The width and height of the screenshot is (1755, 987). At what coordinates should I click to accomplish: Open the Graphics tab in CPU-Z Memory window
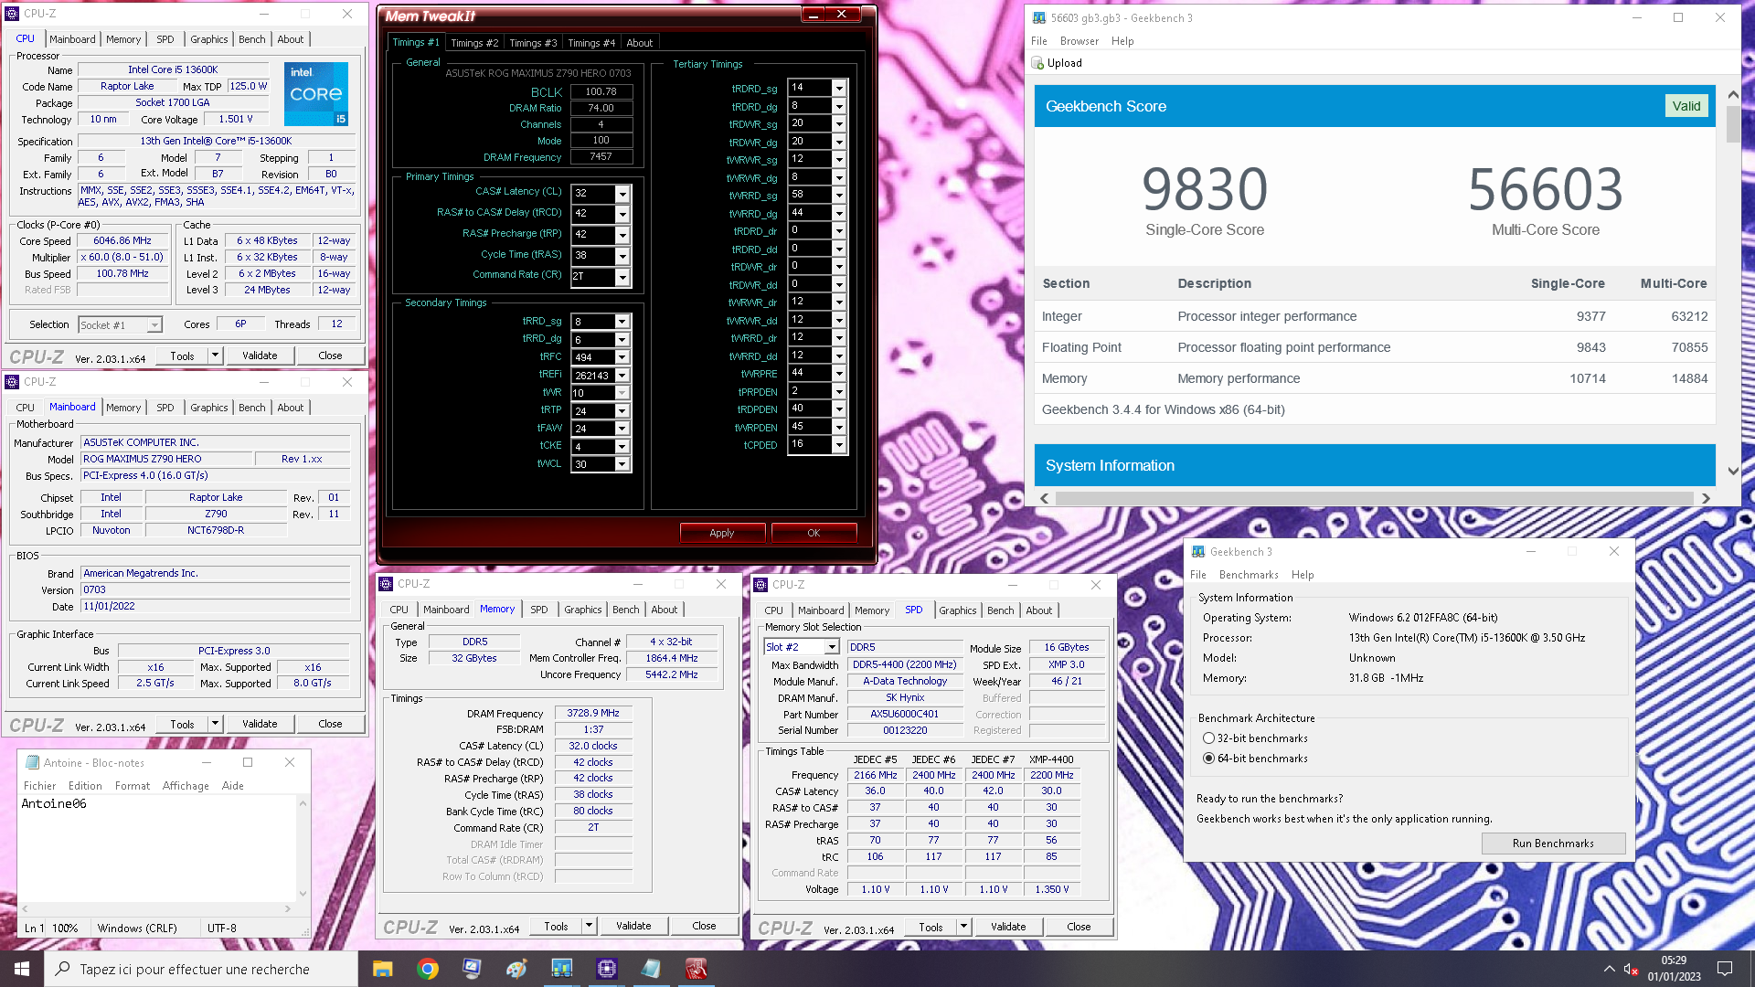[x=583, y=610]
